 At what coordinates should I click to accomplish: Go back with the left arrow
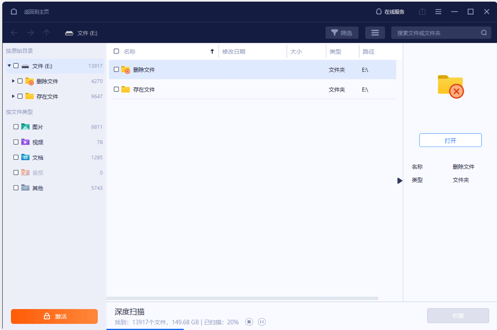(x=14, y=33)
